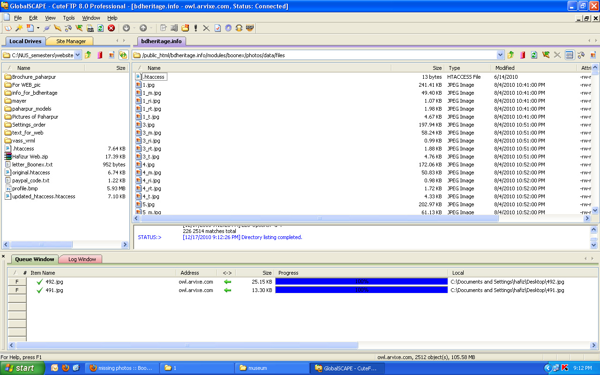Screen dimensions: 600x375
Task: Click the red Stop transfer icon
Action: tap(112, 28)
